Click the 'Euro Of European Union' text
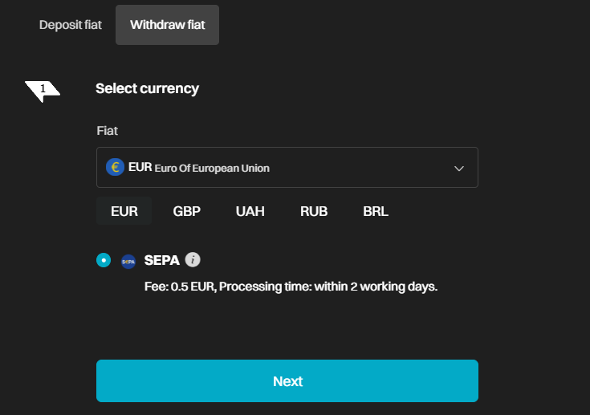 pyautogui.click(x=212, y=169)
